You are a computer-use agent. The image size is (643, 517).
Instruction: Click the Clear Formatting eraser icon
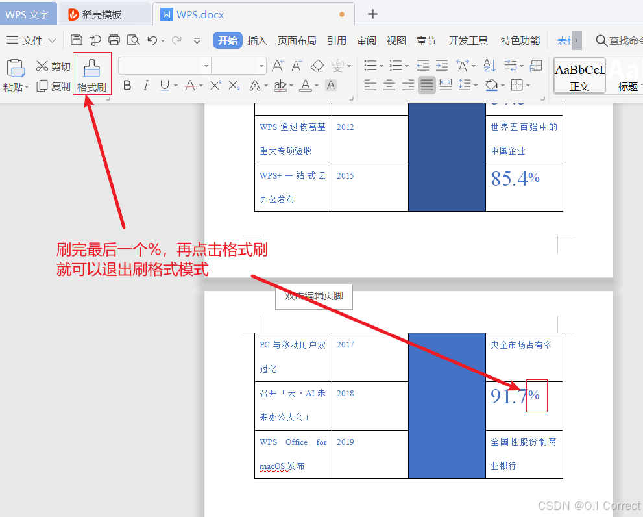coord(317,66)
